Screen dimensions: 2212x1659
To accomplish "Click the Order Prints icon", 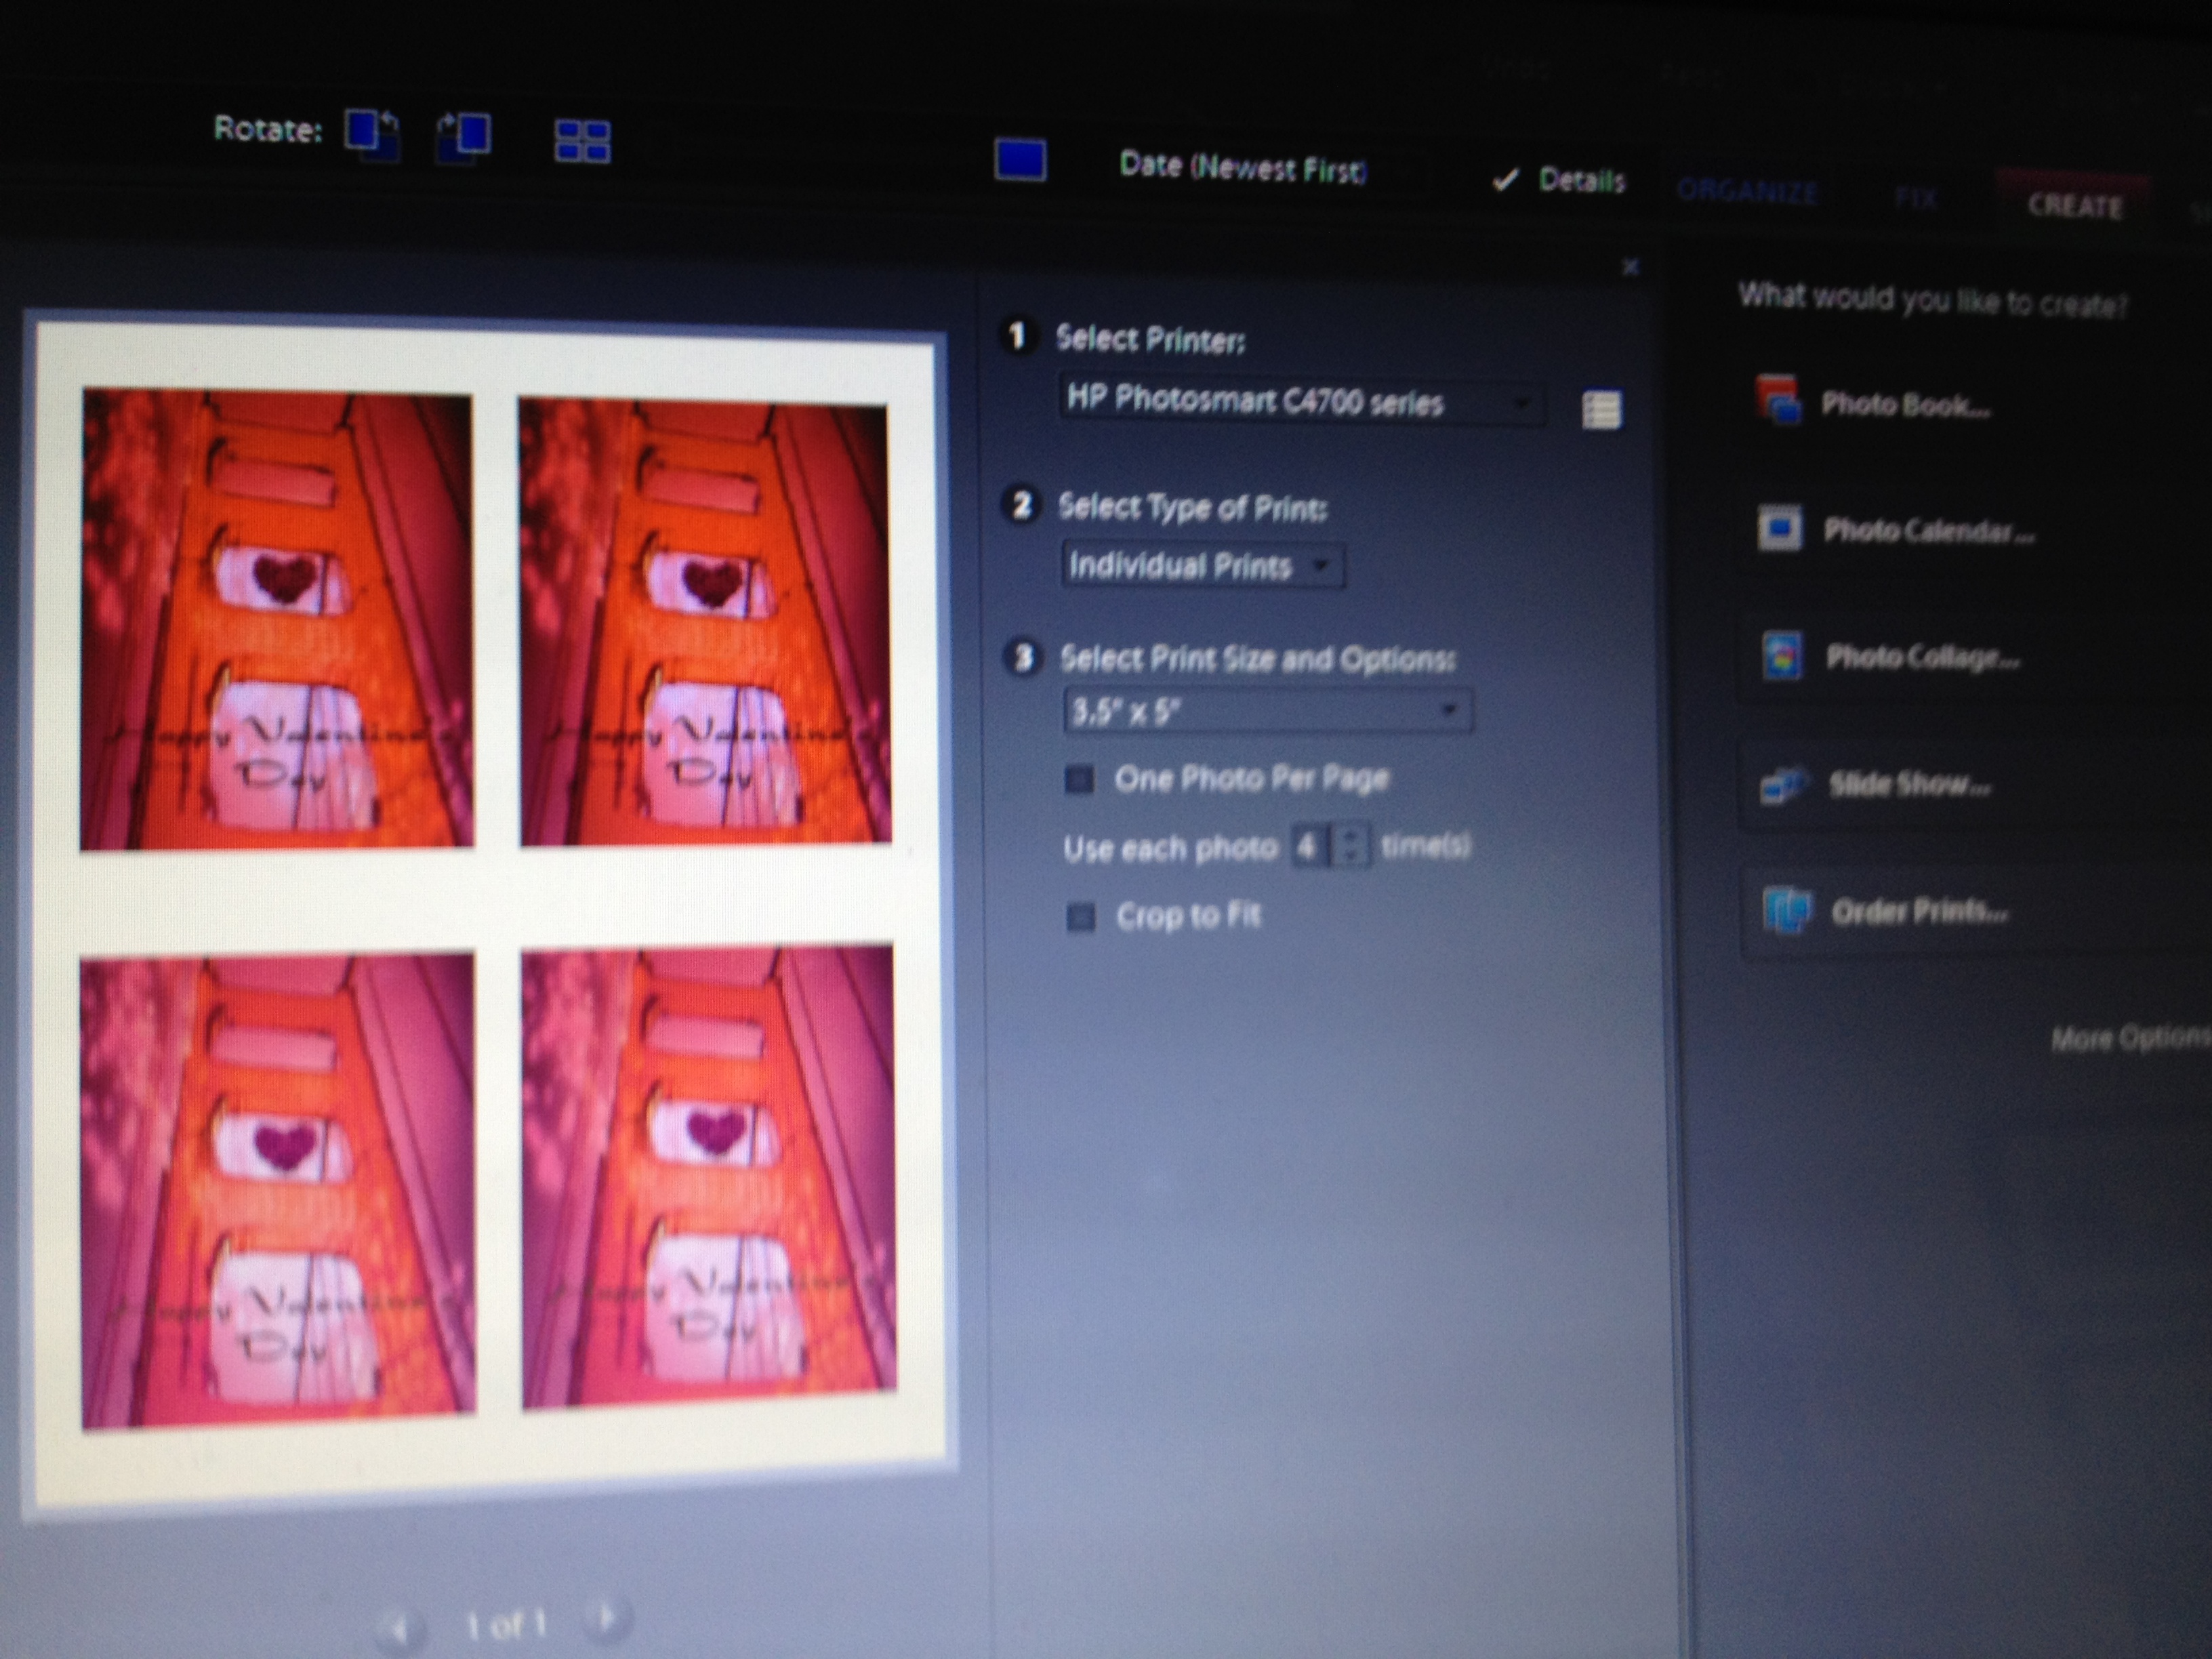I will (1786, 910).
